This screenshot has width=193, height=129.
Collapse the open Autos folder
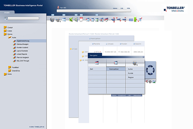pos(10,37)
